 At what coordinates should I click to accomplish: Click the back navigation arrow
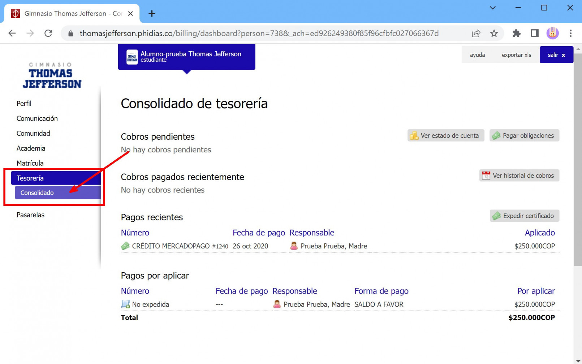click(12, 34)
